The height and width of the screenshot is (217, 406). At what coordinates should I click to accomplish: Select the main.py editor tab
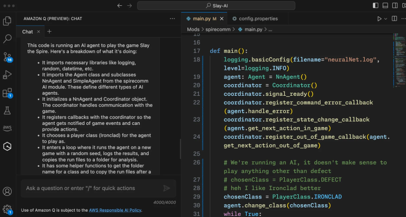pos(201,19)
